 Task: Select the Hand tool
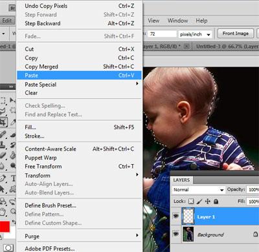point(3,211)
